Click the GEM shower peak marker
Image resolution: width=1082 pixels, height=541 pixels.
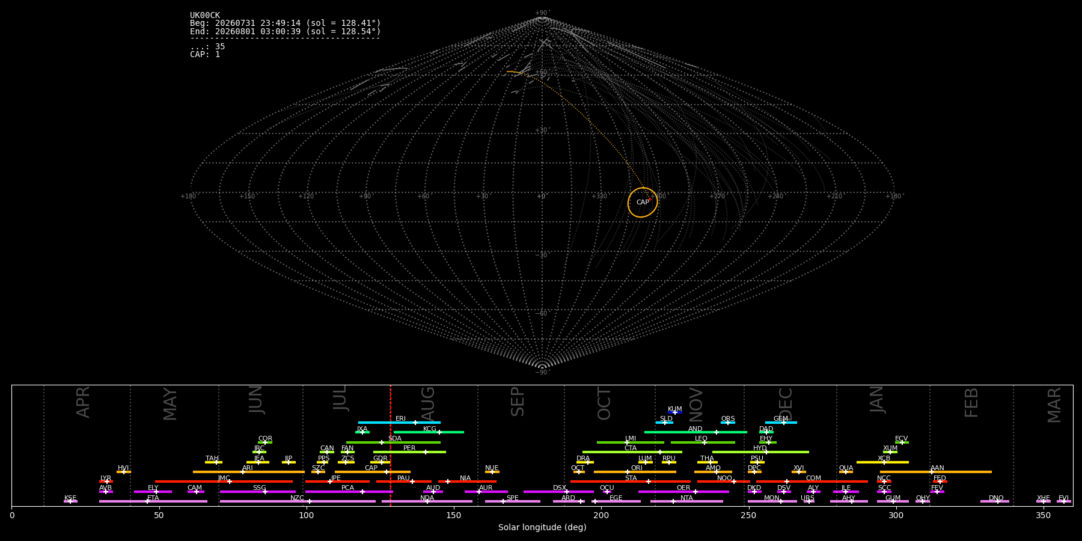[783, 423]
